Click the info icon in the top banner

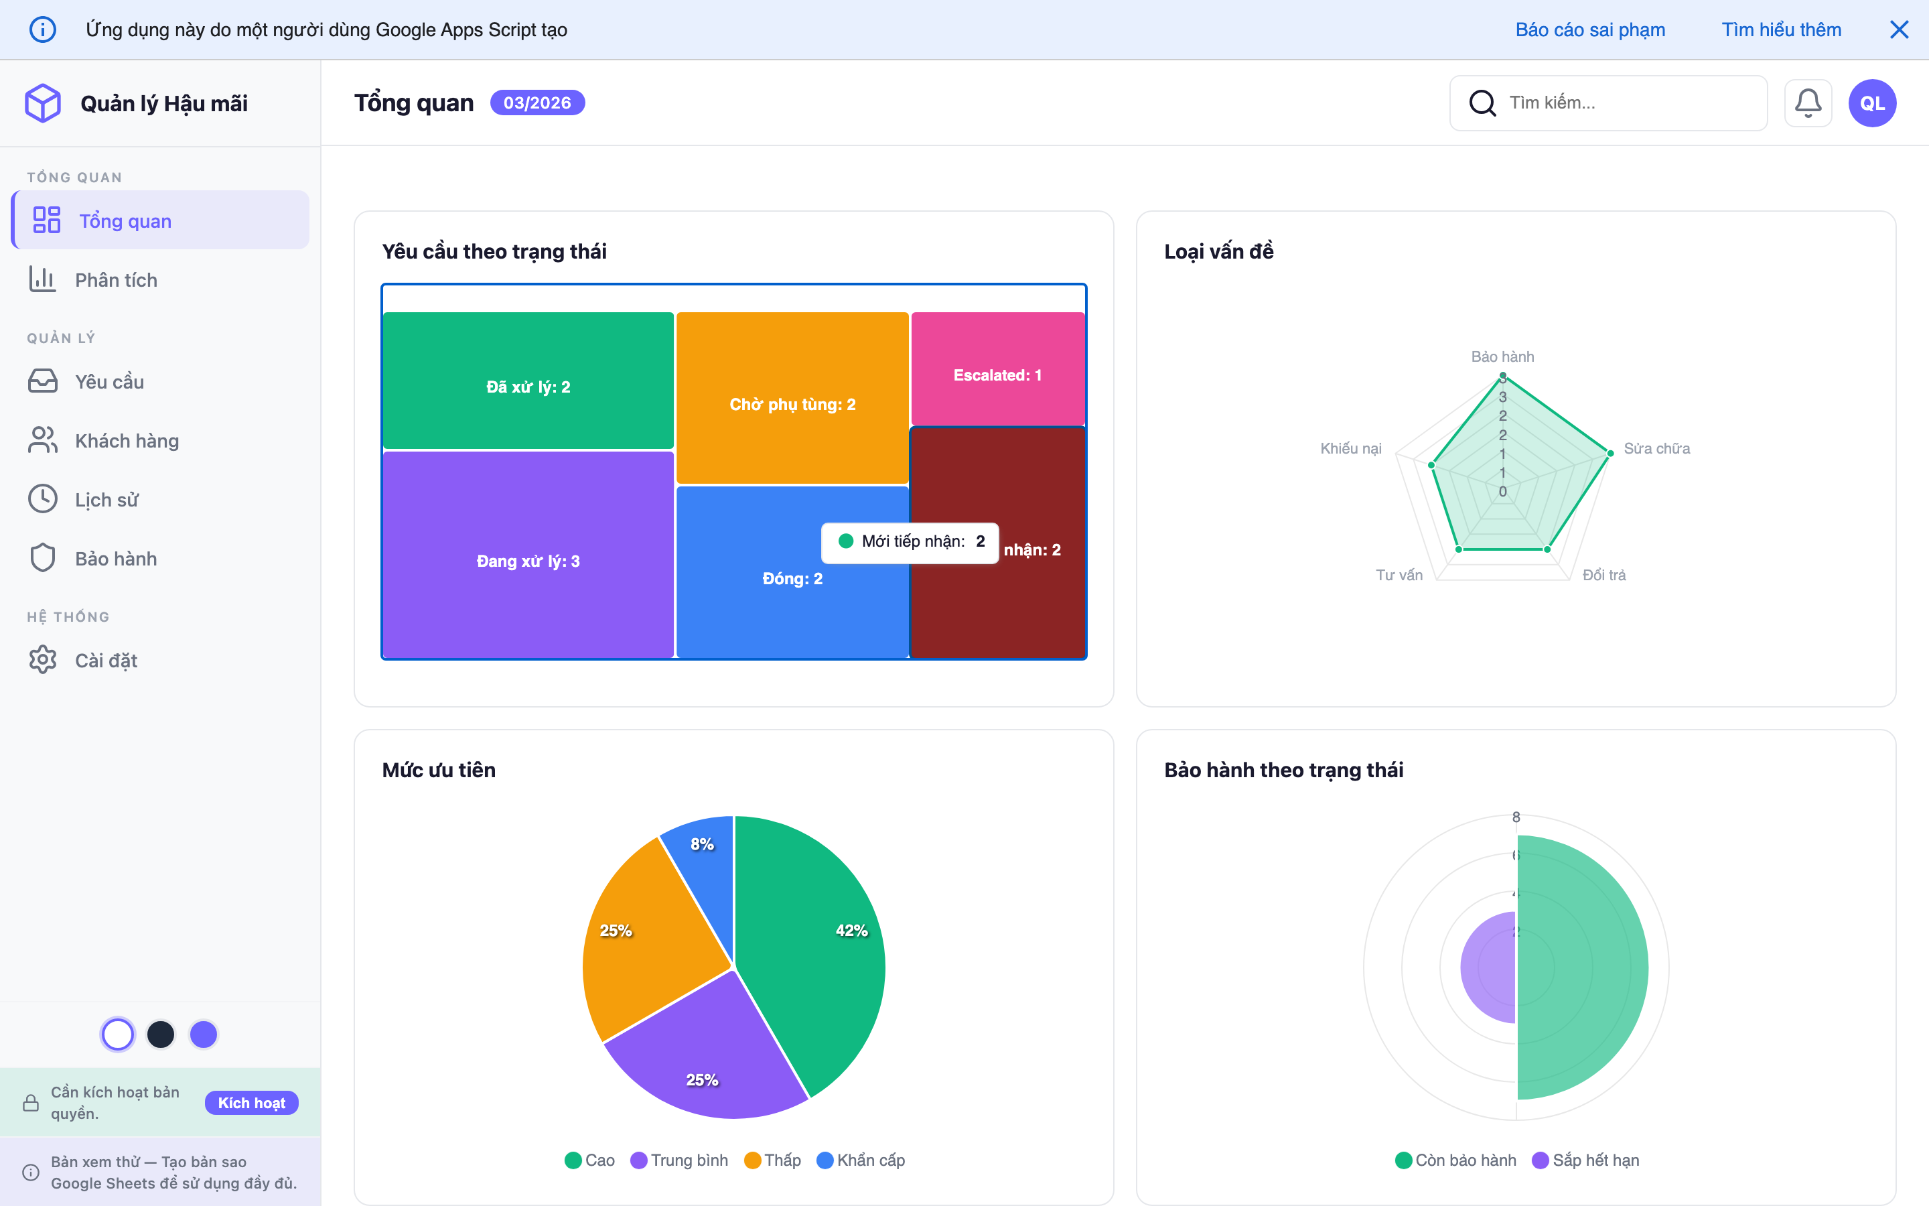tap(43, 29)
